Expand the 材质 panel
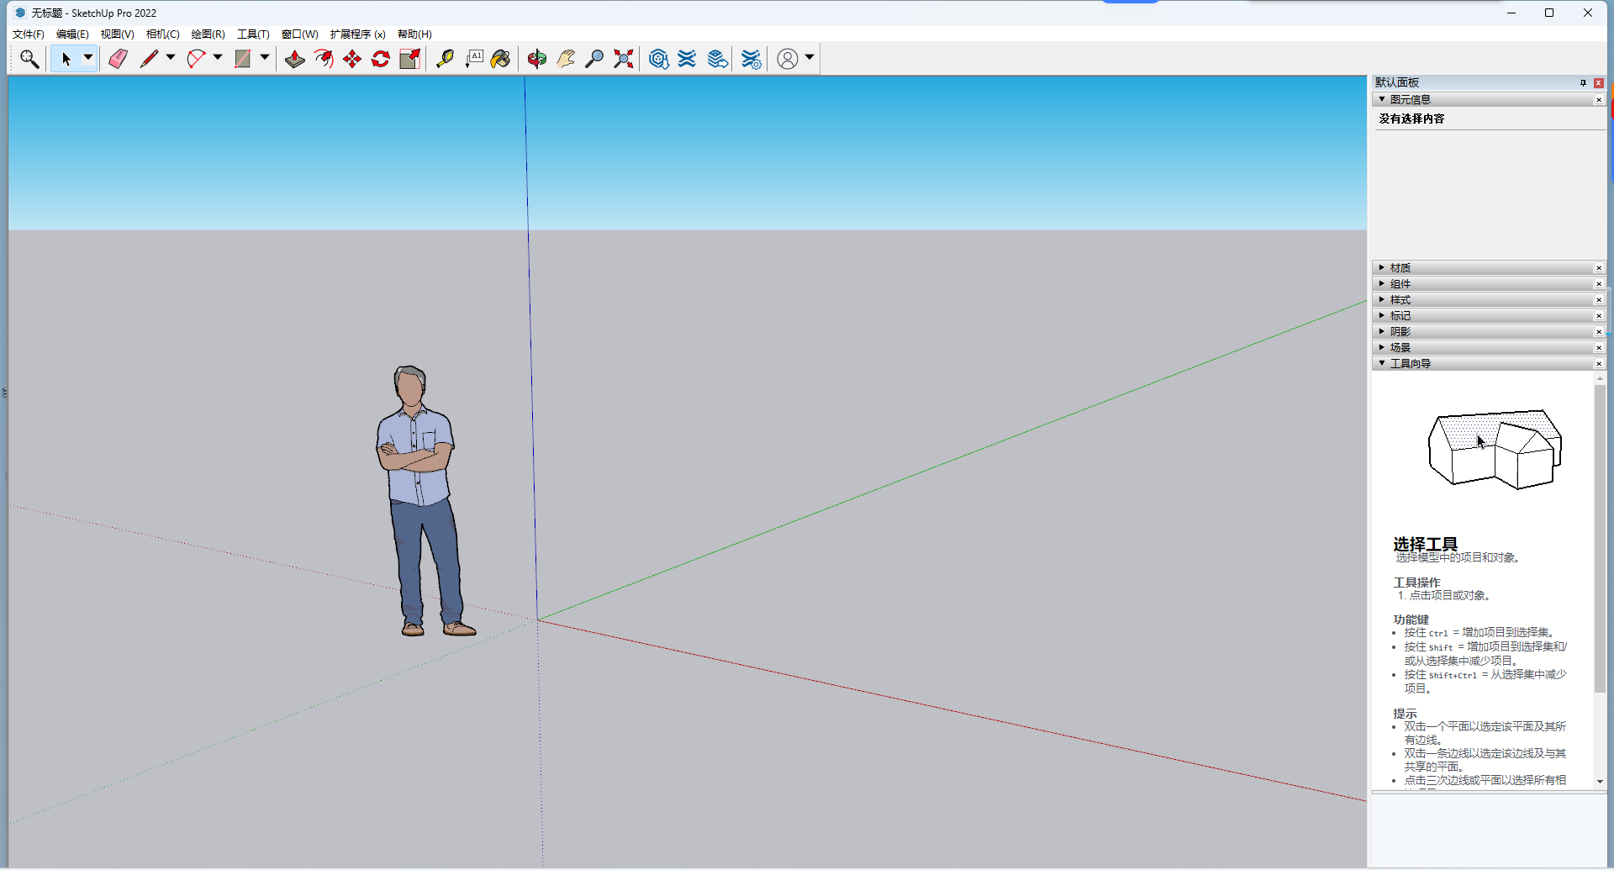 click(1383, 267)
